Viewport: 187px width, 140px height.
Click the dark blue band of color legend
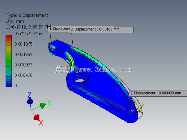(x=9, y=82)
